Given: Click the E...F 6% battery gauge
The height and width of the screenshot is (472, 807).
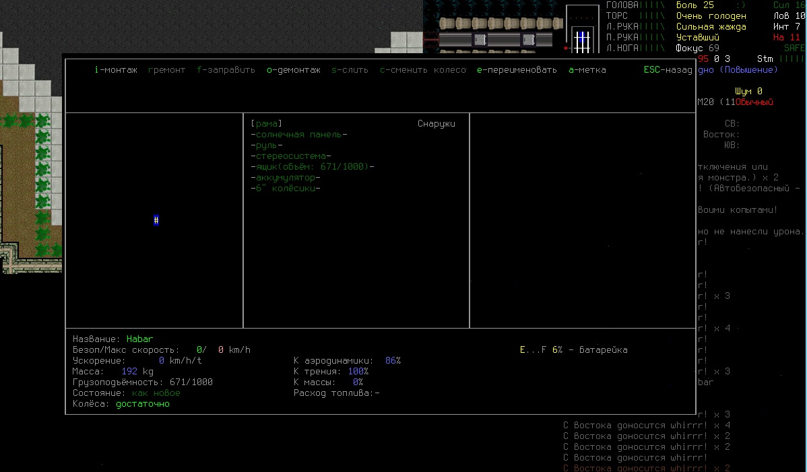Looking at the screenshot, I should 573,350.
